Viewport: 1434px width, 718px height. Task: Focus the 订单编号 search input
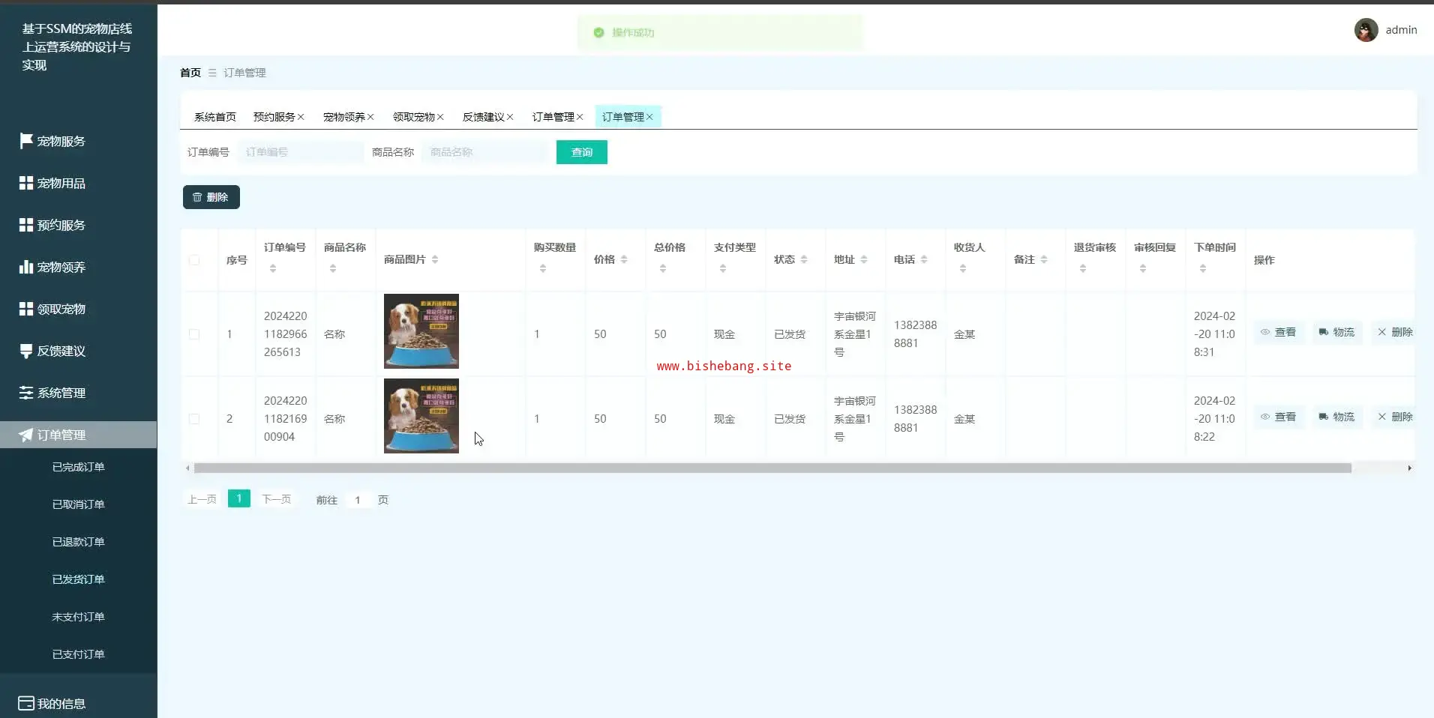[301, 152]
